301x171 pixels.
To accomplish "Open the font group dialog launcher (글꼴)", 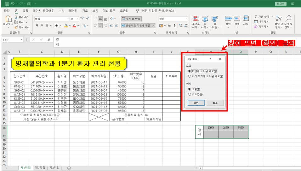I will click(x=89, y=33).
